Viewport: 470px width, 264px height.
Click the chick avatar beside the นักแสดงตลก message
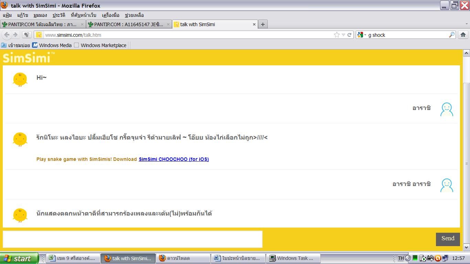coord(20,215)
